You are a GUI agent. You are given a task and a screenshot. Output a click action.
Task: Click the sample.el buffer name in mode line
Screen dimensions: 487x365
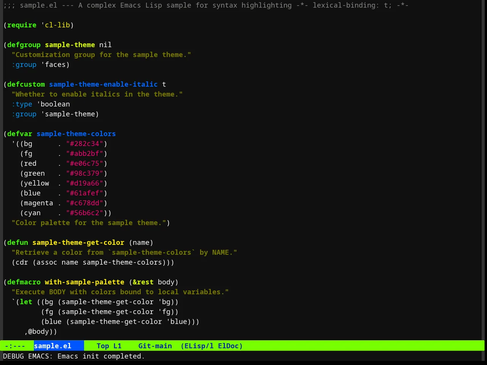pos(53,346)
